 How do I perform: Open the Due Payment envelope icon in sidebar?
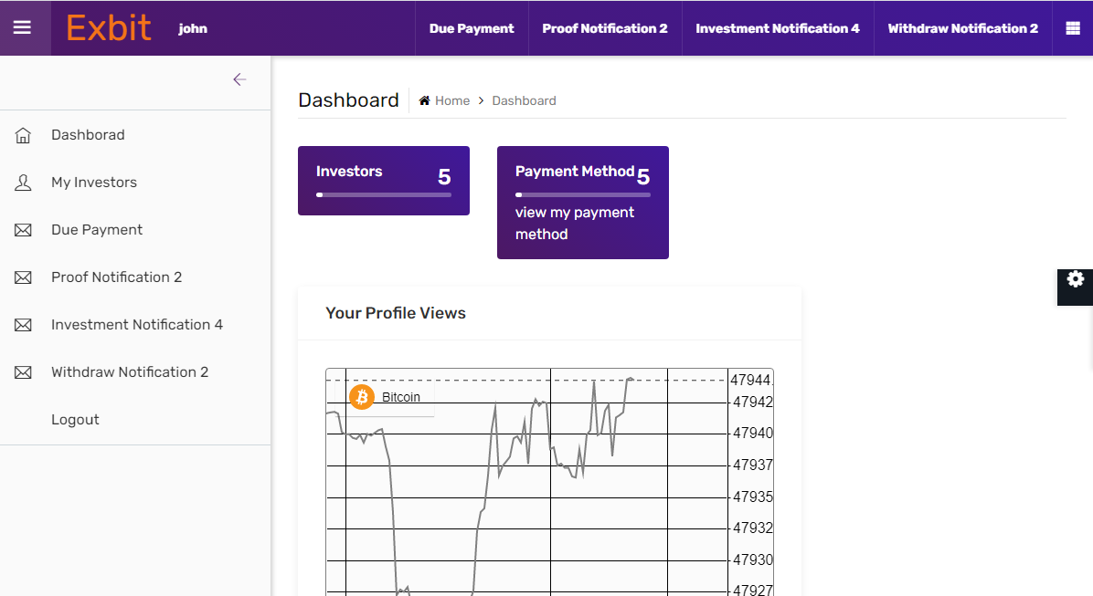tap(23, 229)
